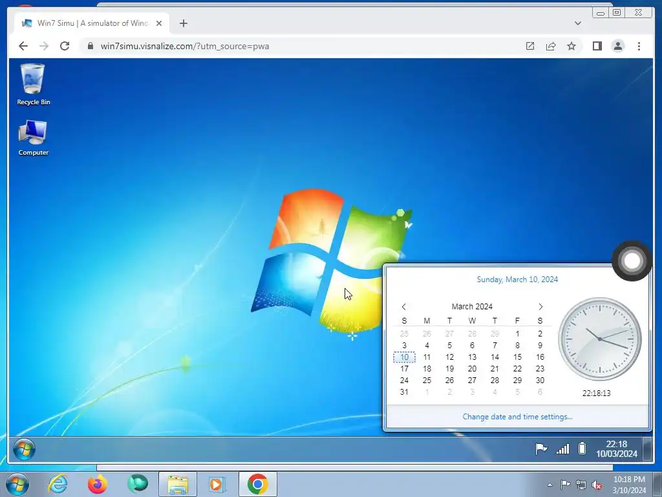This screenshot has width=662, height=497.
Task: Go forward in Chrome
Action: click(44, 46)
